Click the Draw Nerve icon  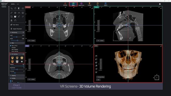point(11,25)
